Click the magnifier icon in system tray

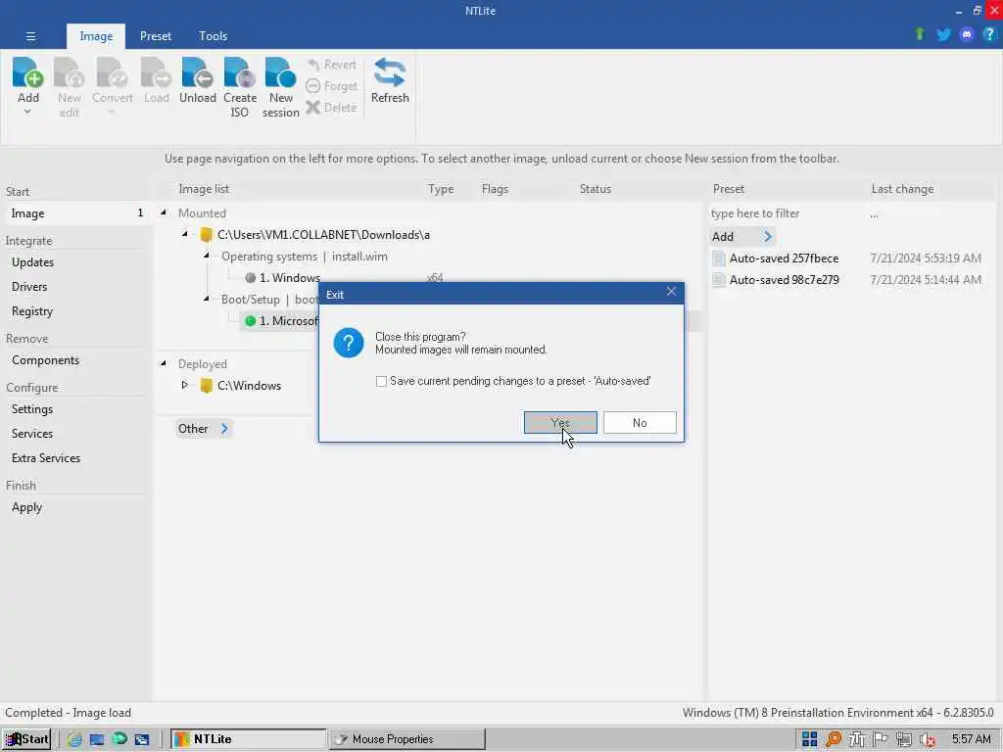coord(833,739)
